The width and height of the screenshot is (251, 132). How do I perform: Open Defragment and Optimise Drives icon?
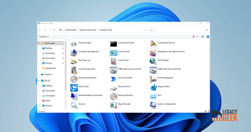point(153,53)
